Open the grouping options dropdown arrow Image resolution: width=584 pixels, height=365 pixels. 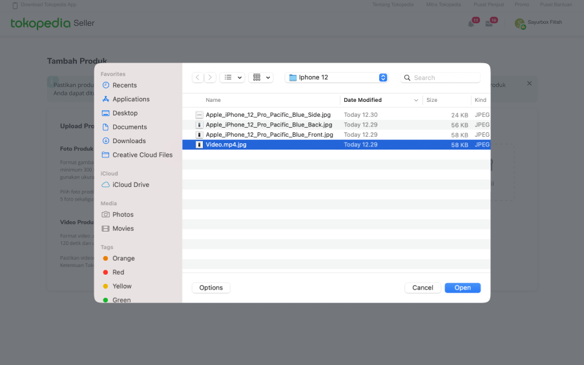(x=268, y=77)
